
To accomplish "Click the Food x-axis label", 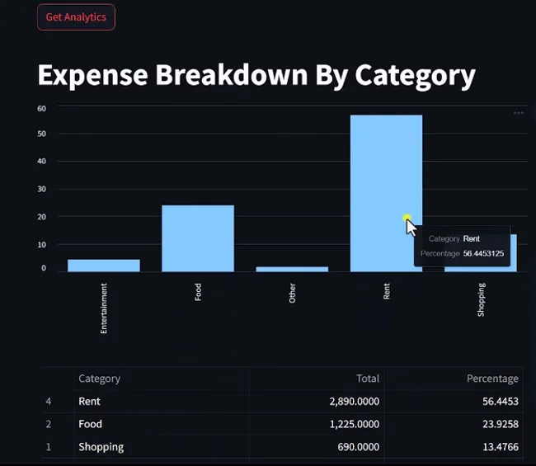I will point(198,292).
